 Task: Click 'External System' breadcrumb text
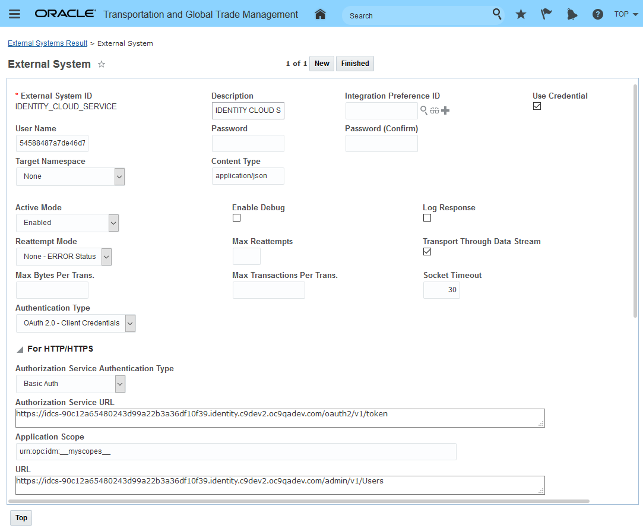click(x=125, y=43)
